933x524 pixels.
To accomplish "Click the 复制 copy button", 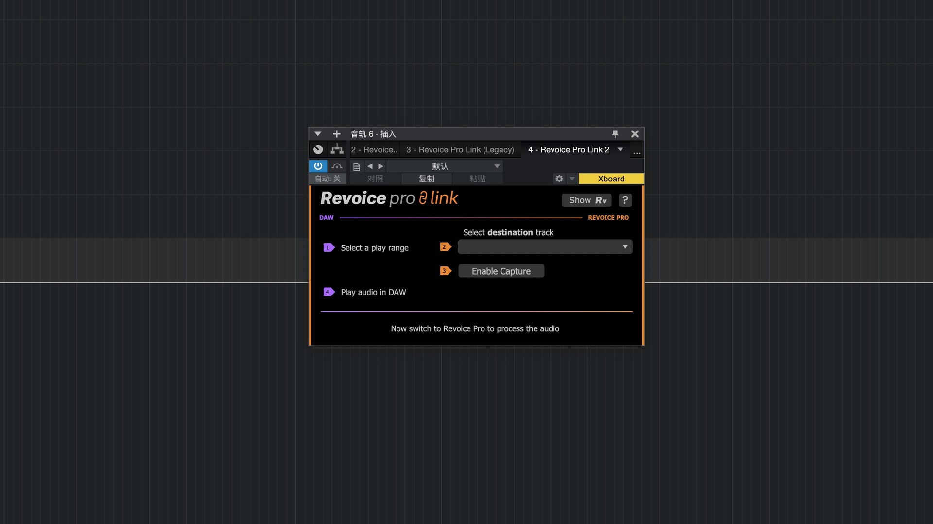I will tap(426, 179).
